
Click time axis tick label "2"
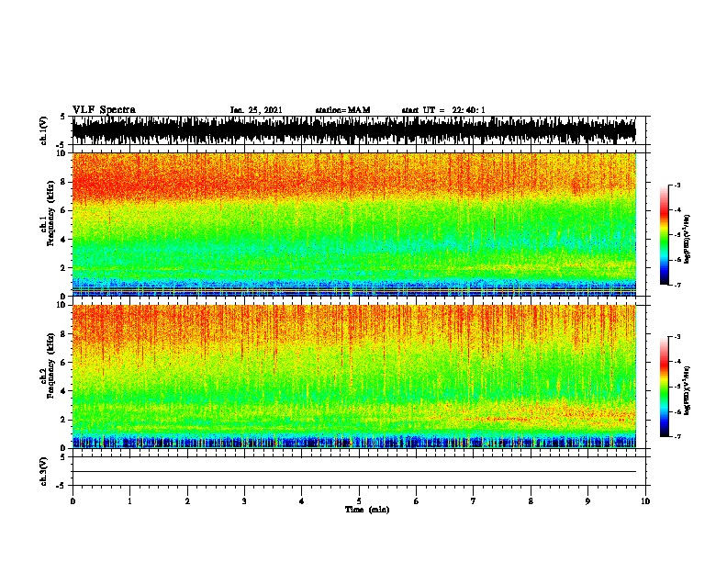click(x=187, y=501)
